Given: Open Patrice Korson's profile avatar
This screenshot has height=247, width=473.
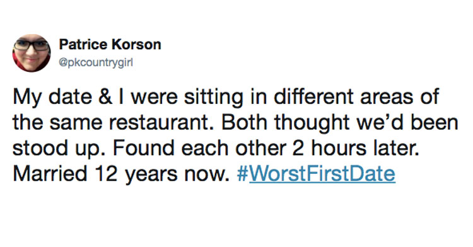Looking at the screenshot, I should pos(32,53).
